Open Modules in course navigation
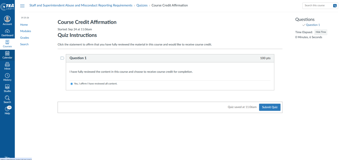 (x=26, y=31)
